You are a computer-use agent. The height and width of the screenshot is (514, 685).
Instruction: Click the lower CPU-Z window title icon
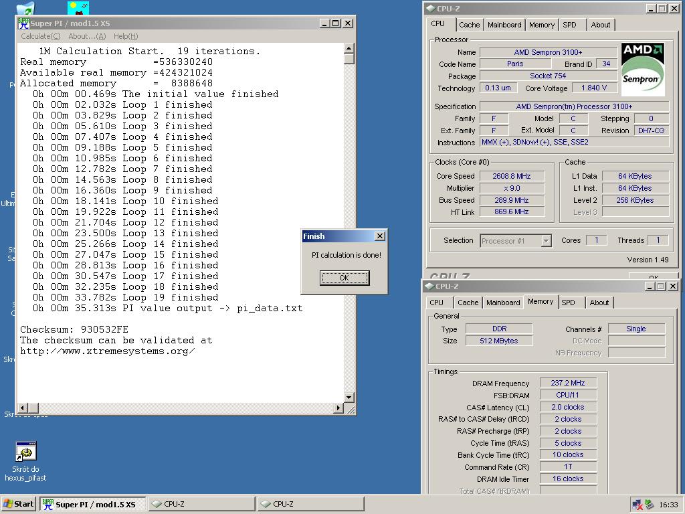click(x=429, y=286)
